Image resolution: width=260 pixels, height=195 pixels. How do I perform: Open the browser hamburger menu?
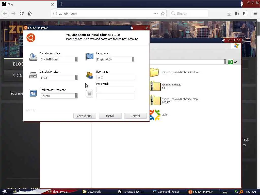(255, 13)
